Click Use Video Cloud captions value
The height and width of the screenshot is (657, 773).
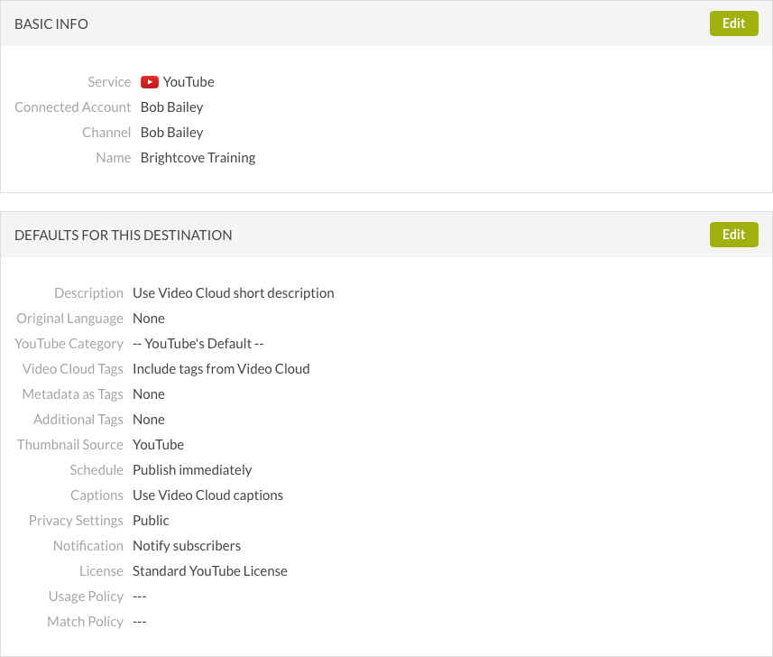tap(207, 495)
